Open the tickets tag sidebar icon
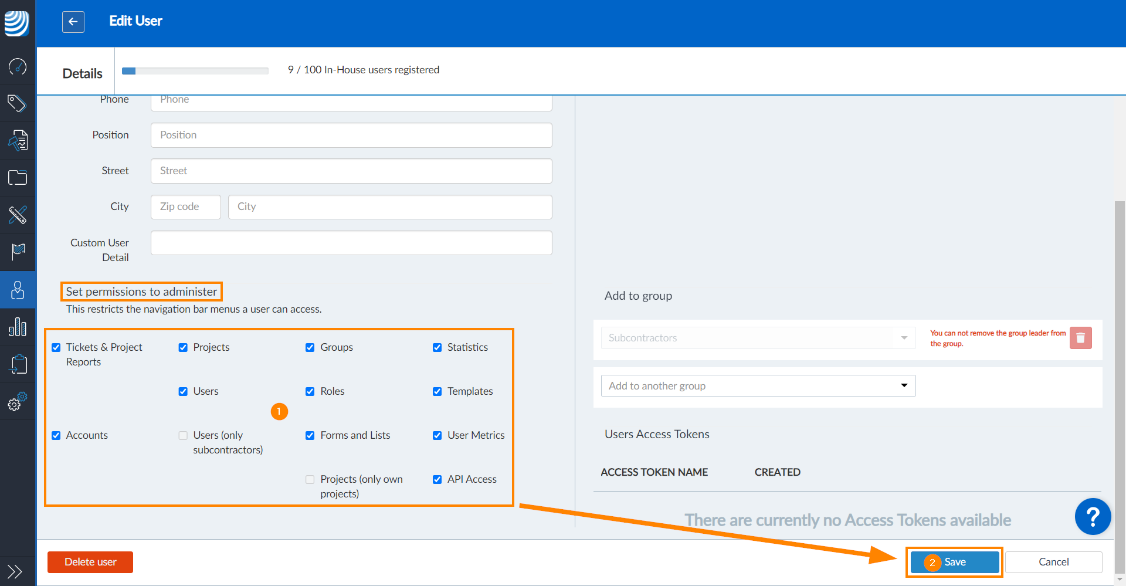 point(18,103)
